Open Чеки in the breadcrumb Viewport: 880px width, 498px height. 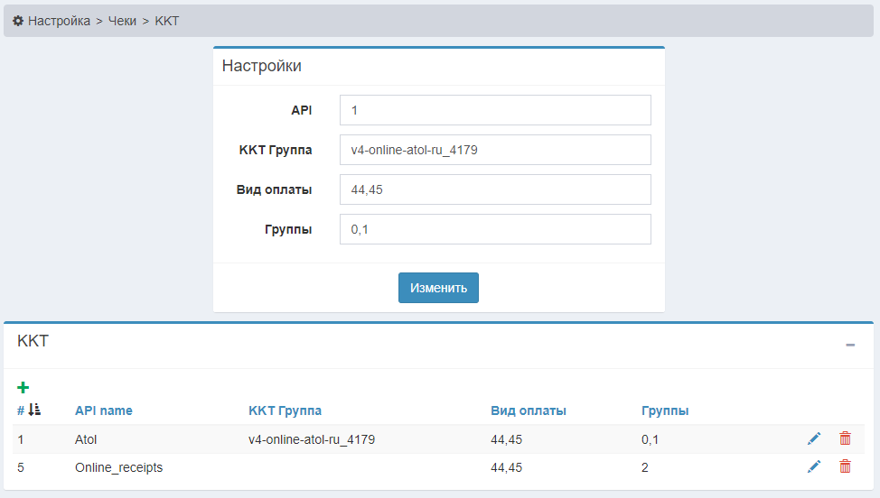(122, 20)
